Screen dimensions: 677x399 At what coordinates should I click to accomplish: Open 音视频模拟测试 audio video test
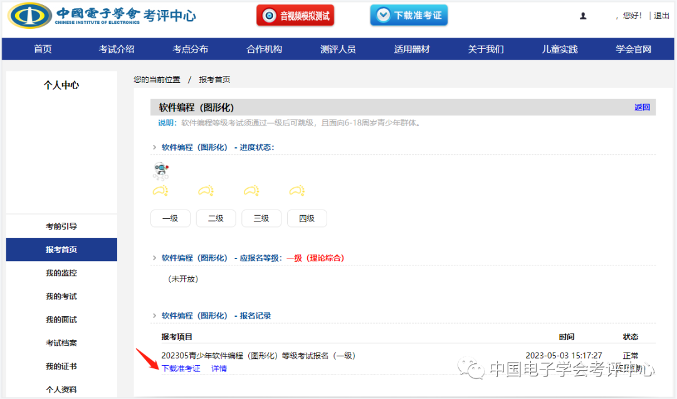(x=295, y=16)
